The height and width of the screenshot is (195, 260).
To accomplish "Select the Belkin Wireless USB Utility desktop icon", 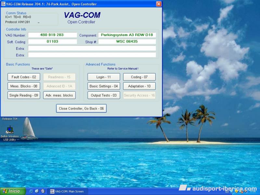I will click(x=10, y=134).
